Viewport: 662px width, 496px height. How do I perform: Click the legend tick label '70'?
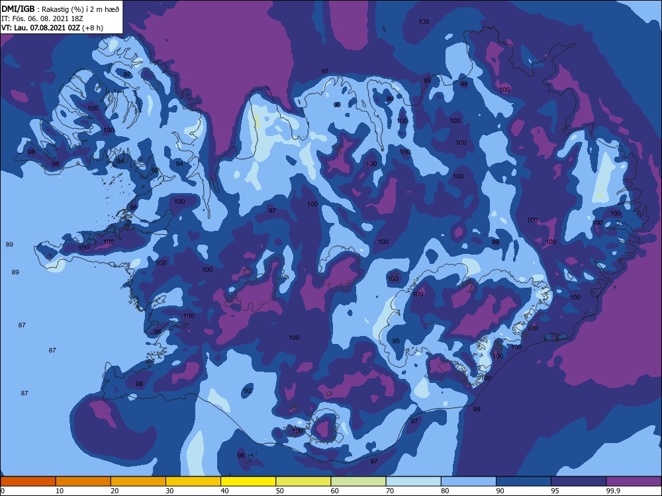point(390,491)
